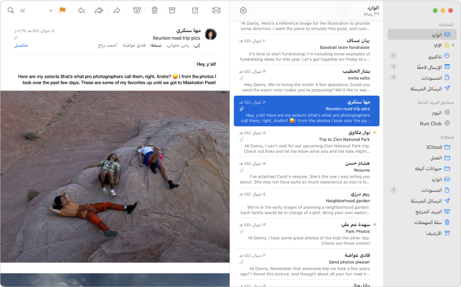Click cc recipient أحمد دراج
The height and width of the screenshot is (287, 461).
107,45
